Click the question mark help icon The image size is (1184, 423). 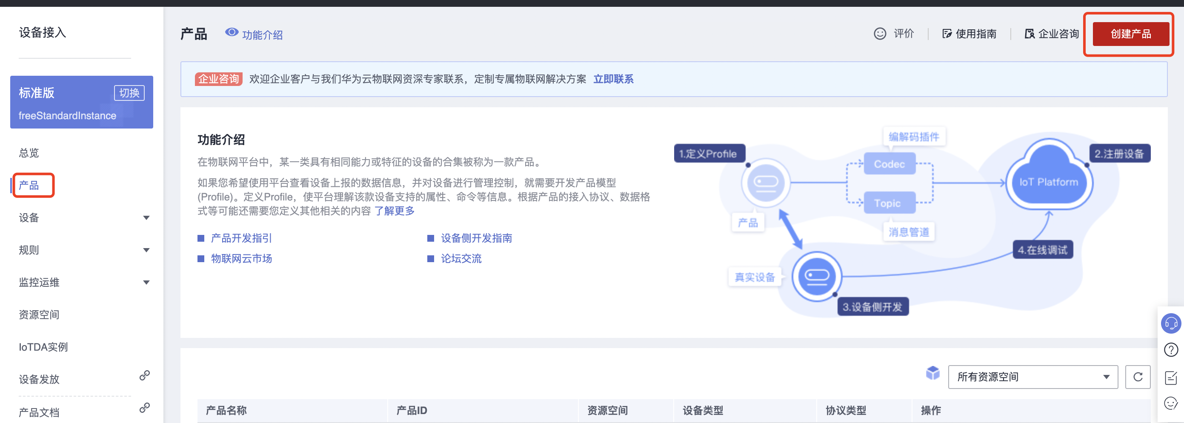click(1171, 350)
